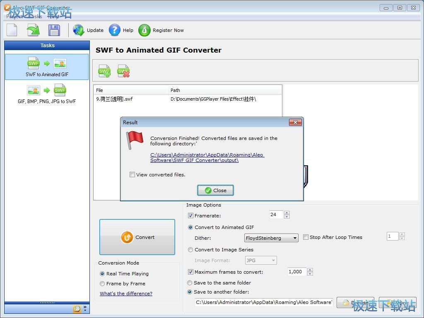This screenshot has height=318, width=424.
Task: Toggle the Framerate checkbox
Action: (190, 215)
